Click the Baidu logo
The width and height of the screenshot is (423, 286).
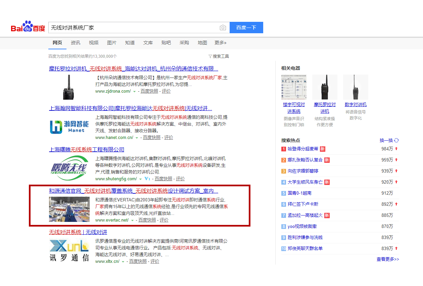pos(28,27)
